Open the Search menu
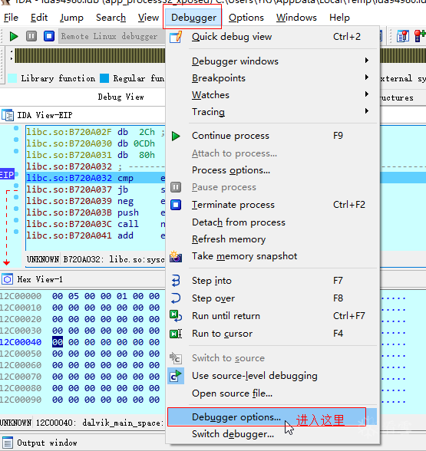Screen dimensions: 426x451 (x=111, y=18)
